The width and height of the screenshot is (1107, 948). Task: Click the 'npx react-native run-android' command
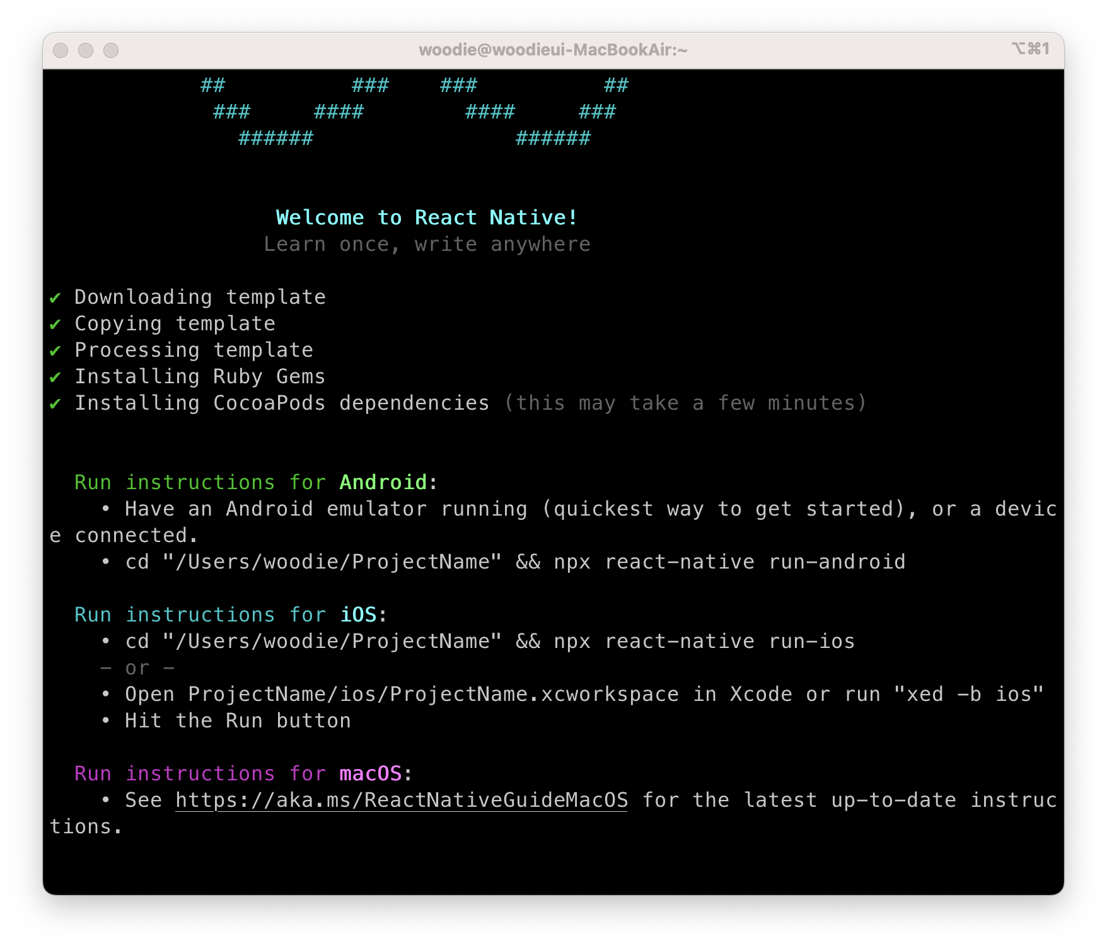[x=729, y=562]
